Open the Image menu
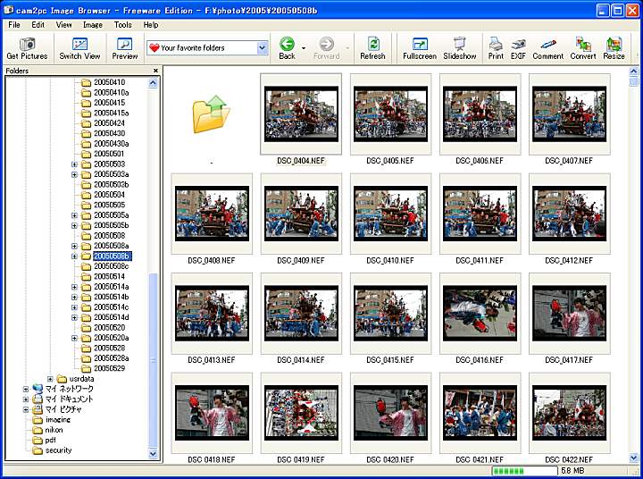 93,25
